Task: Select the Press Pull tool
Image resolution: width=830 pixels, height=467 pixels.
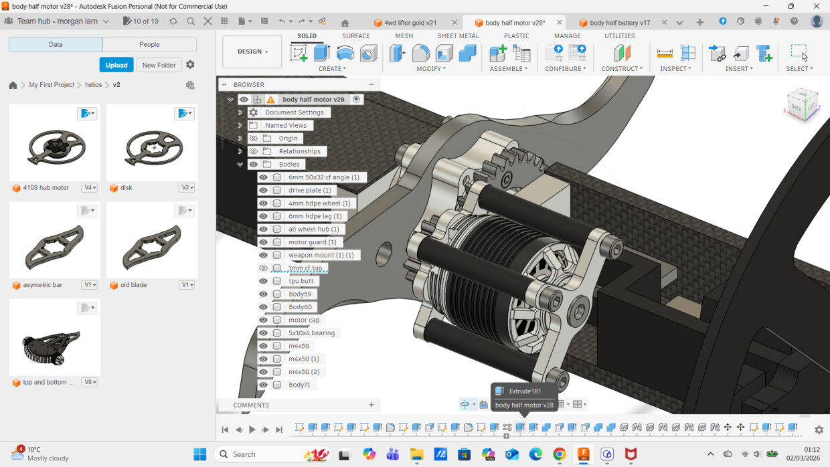Action: [x=398, y=53]
